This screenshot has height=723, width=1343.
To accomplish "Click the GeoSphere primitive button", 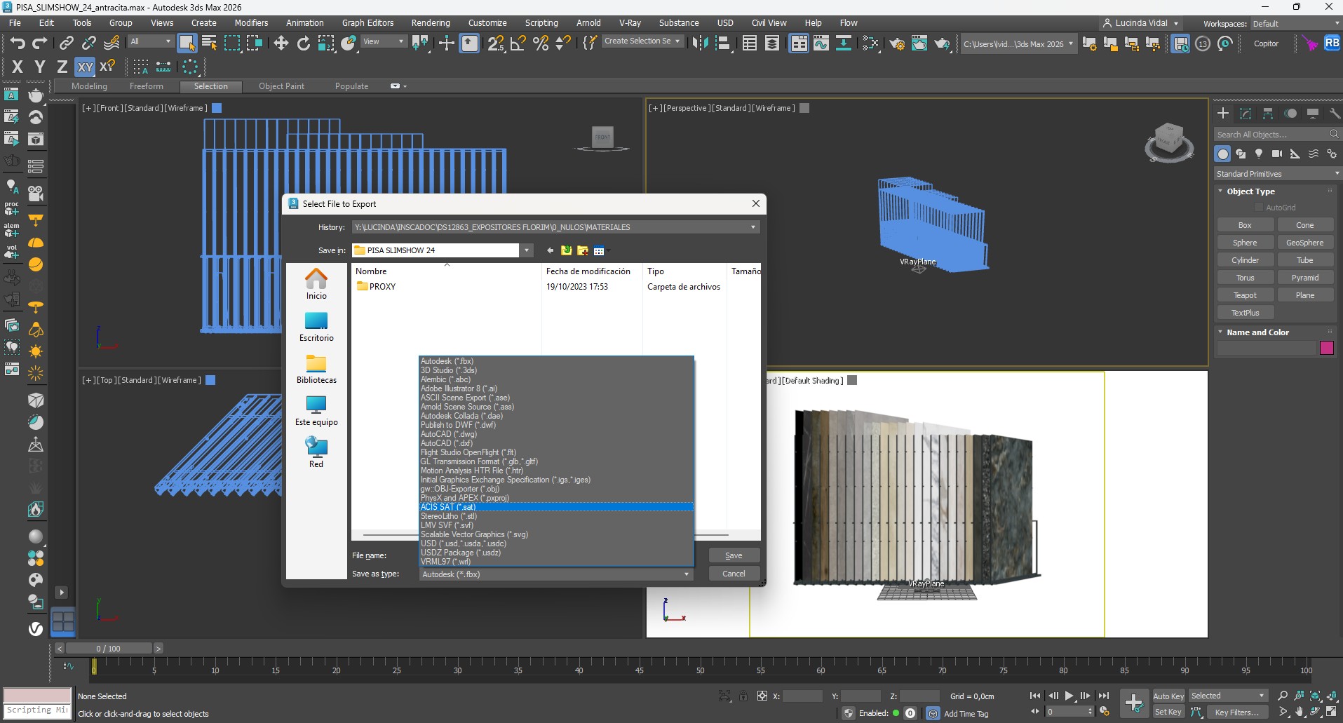I will coord(1304,243).
